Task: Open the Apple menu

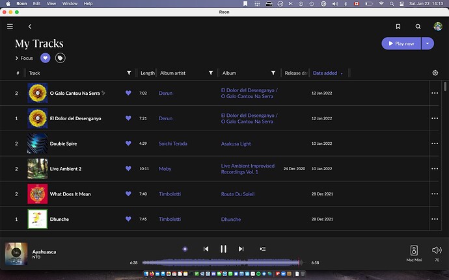Action: [8, 4]
